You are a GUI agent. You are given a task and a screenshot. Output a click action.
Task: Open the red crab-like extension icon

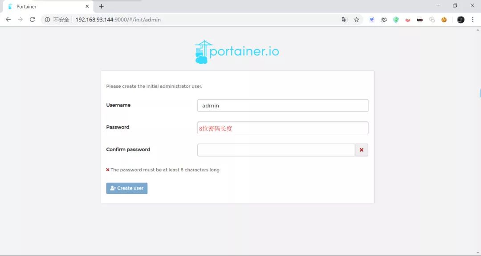tap(408, 20)
